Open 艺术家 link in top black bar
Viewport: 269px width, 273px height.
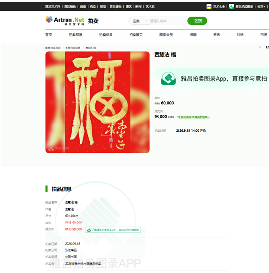tap(150, 7)
